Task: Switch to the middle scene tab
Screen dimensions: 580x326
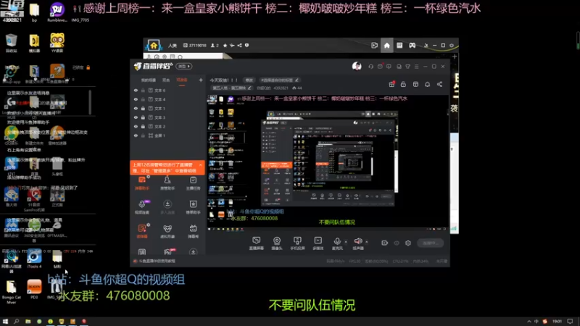Action: click(166, 80)
